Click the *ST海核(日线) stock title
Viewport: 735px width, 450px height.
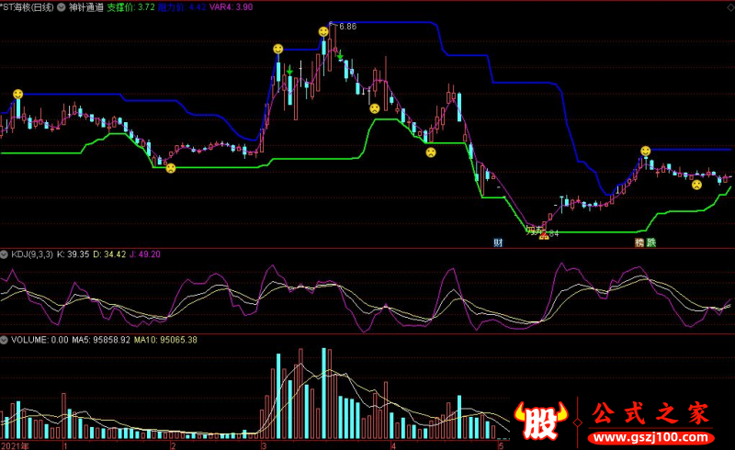point(28,6)
